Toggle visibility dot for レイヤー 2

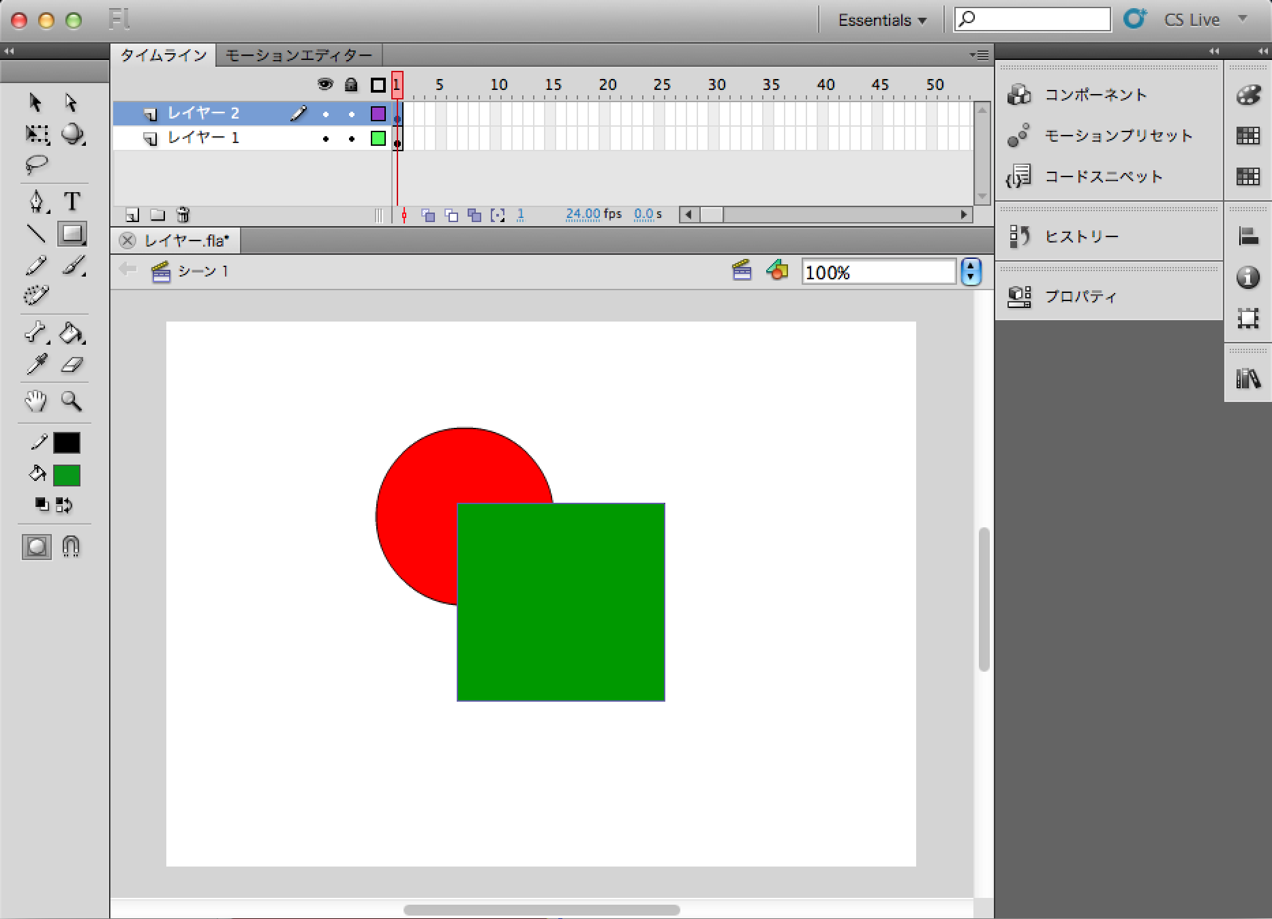326,114
